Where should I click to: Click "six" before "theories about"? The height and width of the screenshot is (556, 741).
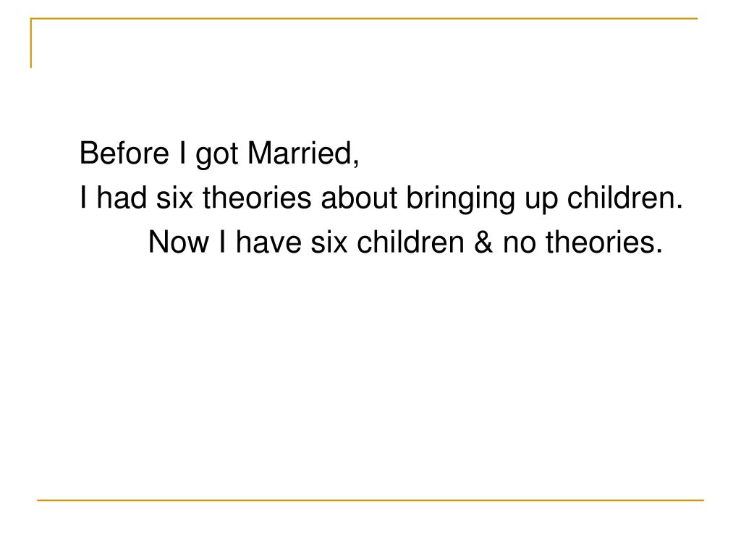click(x=174, y=198)
